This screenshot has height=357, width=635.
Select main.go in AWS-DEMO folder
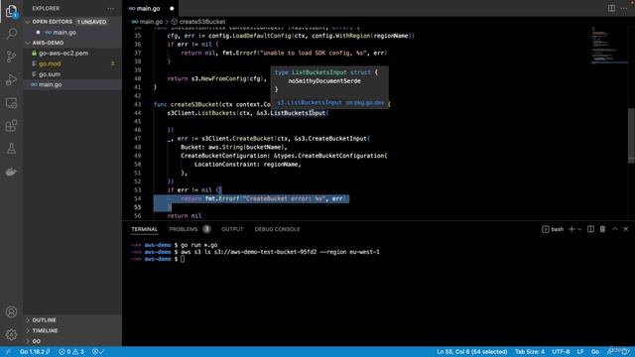(x=51, y=84)
